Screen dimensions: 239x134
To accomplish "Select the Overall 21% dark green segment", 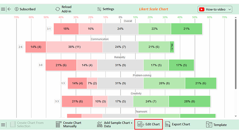I will [186, 29].
